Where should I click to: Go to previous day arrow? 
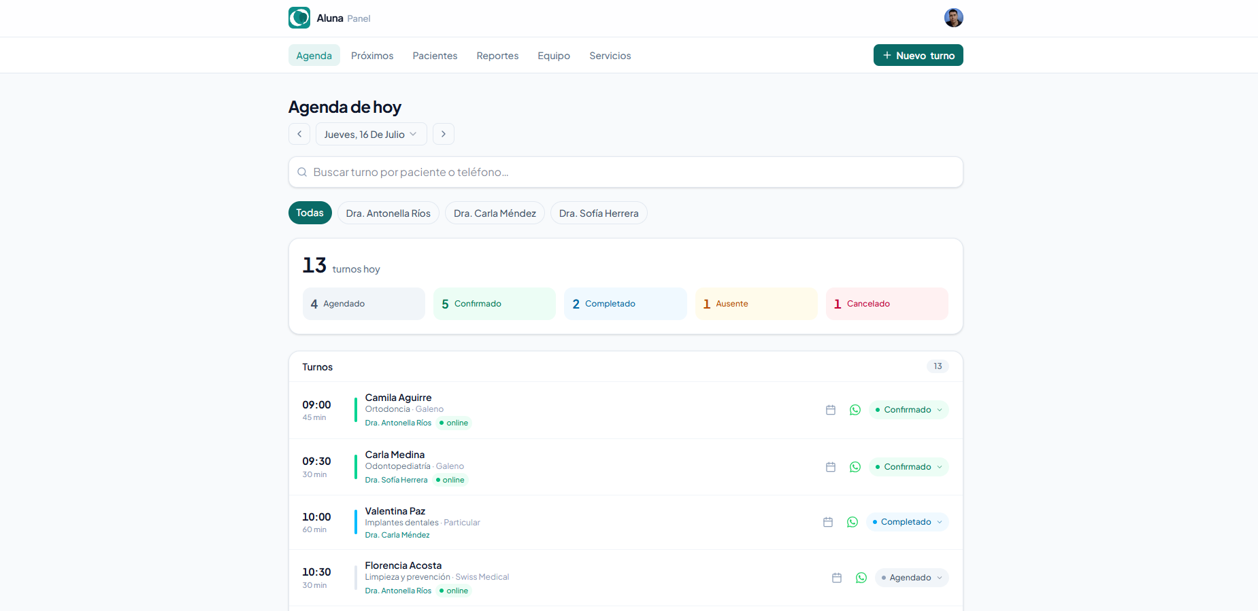[x=299, y=134]
